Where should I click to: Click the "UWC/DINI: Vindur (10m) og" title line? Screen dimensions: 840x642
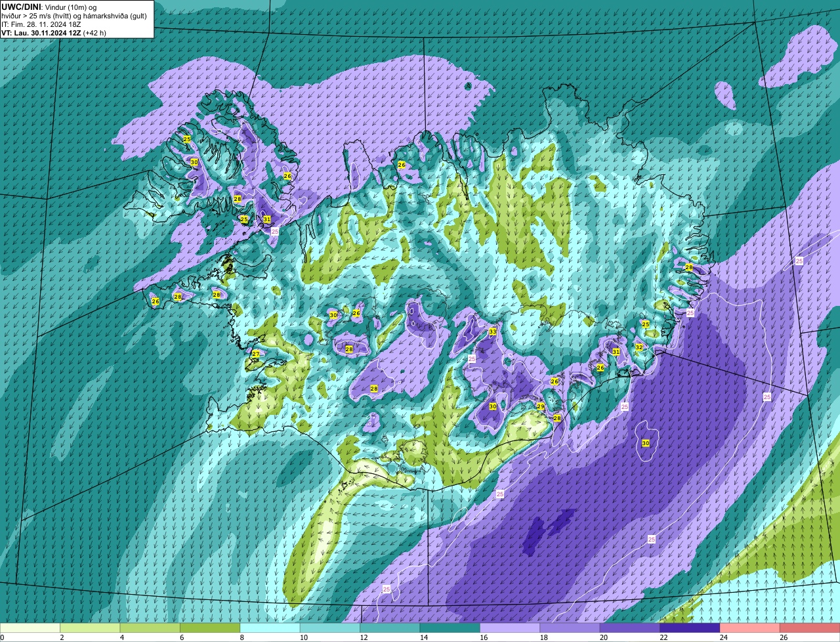pyautogui.click(x=49, y=7)
